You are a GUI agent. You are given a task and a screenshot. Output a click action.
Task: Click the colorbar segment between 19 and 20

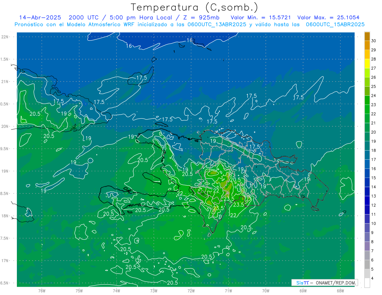[x=367, y=137]
